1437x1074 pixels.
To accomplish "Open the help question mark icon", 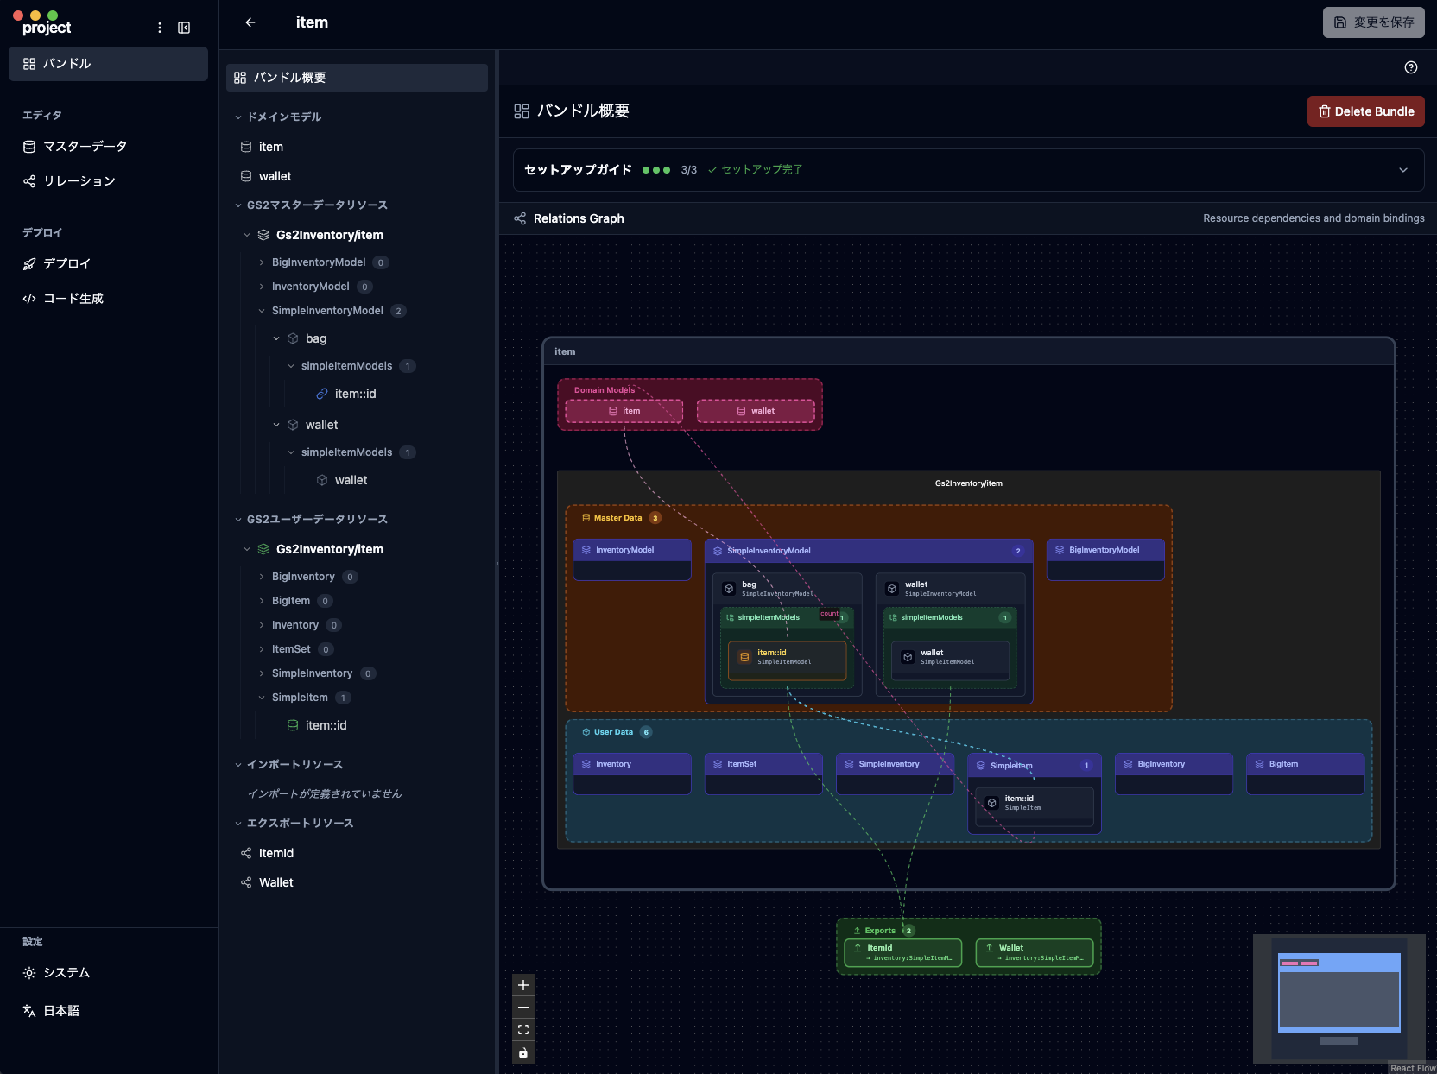I will coord(1410,67).
